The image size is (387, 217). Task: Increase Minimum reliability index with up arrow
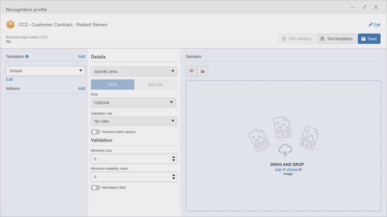point(173,175)
